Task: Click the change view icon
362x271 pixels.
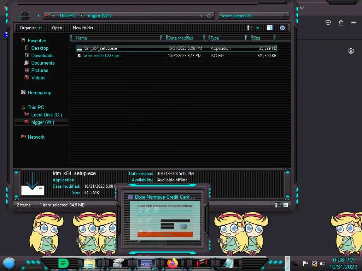Action: coord(250,28)
